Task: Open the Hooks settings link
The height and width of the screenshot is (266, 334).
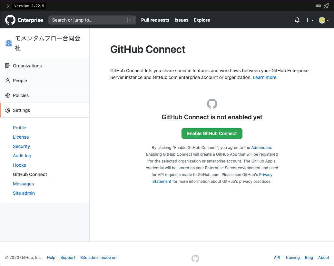Action: pyautogui.click(x=19, y=165)
